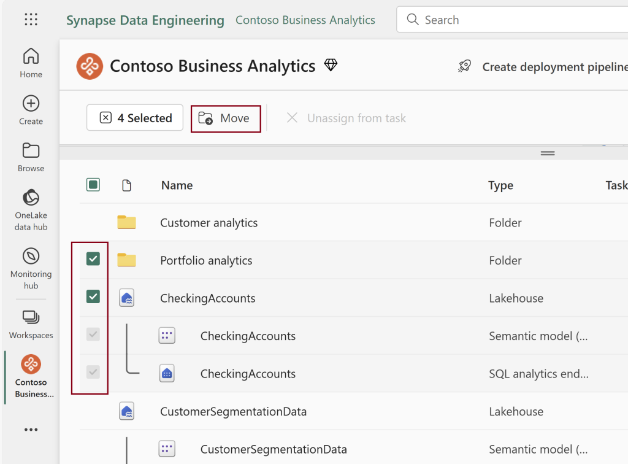Uncheck the Portfolio analytics folder checkbox
The image size is (628, 464).
point(93,259)
